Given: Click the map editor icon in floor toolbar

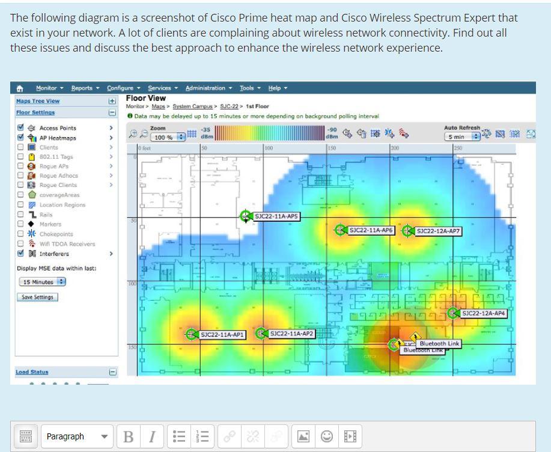Looking at the screenshot, I should pyautogui.click(x=500, y=133).
